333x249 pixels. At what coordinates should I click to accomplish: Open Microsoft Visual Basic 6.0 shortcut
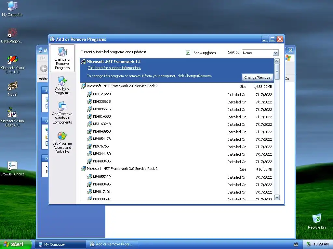(x=12, y=117)
